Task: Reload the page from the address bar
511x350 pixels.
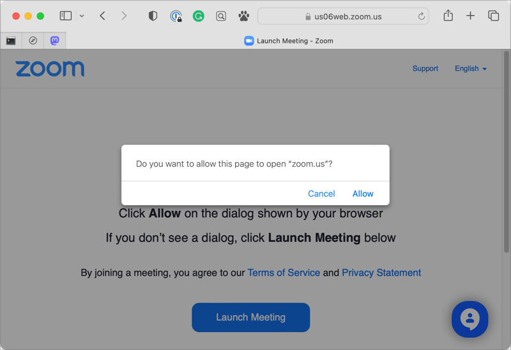Action: (x=421, y=16)
